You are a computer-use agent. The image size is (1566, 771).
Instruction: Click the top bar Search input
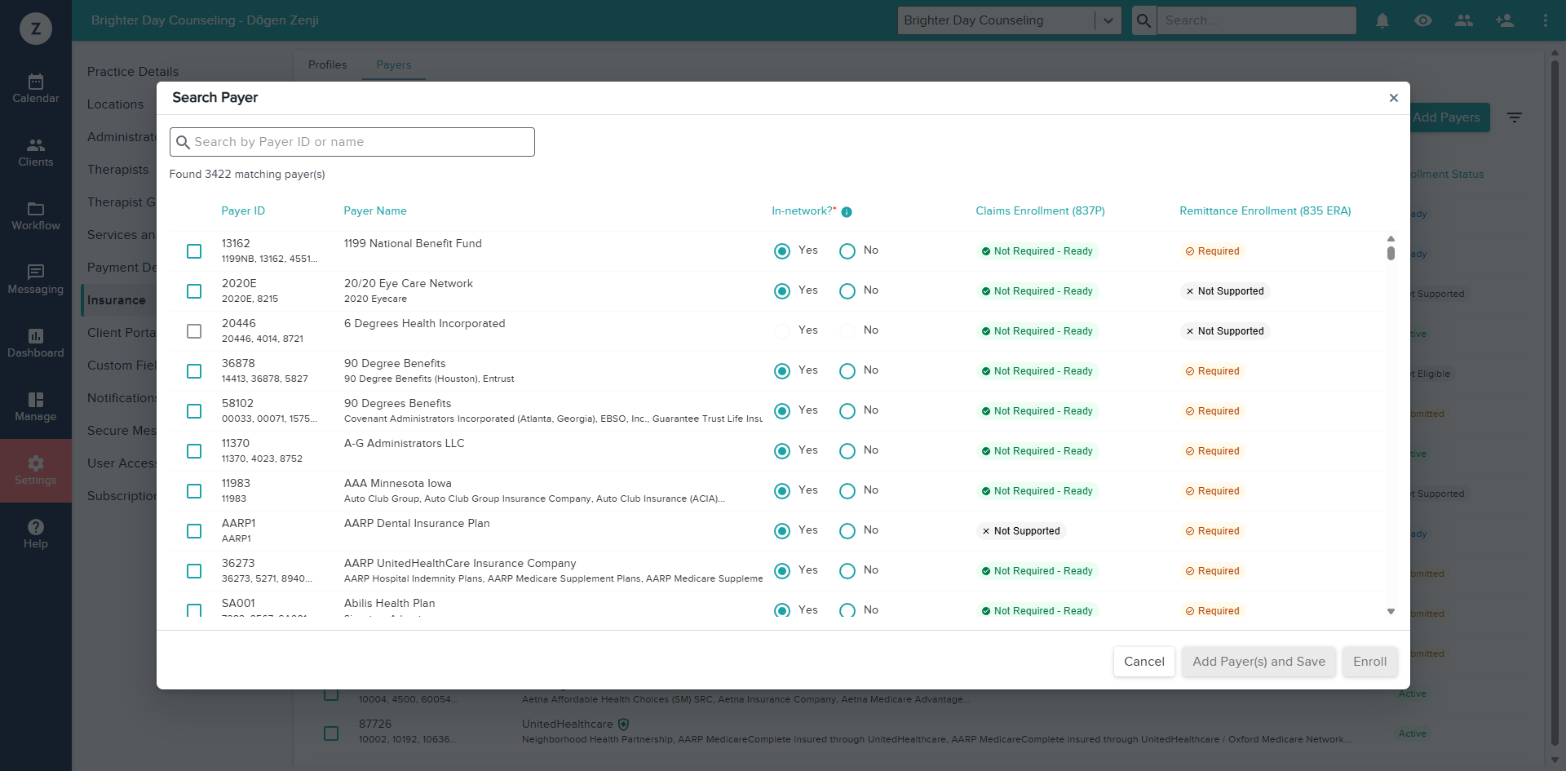click(1257, 20)
